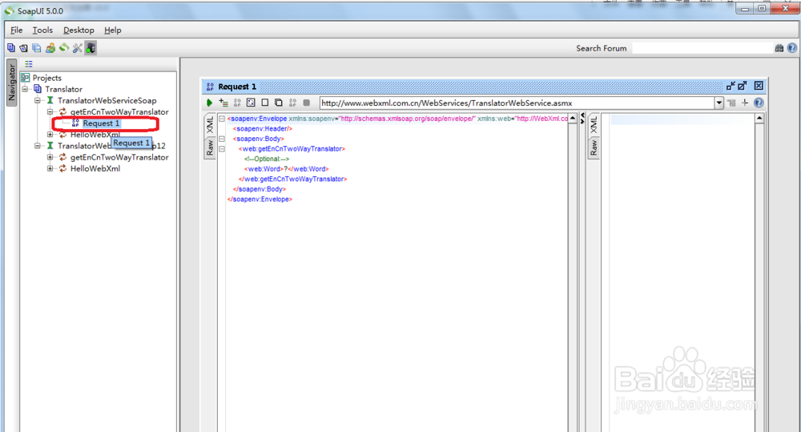Screen dimensions: 801x432
Task: Select the request XML side tab
Action: pos(209,125)
